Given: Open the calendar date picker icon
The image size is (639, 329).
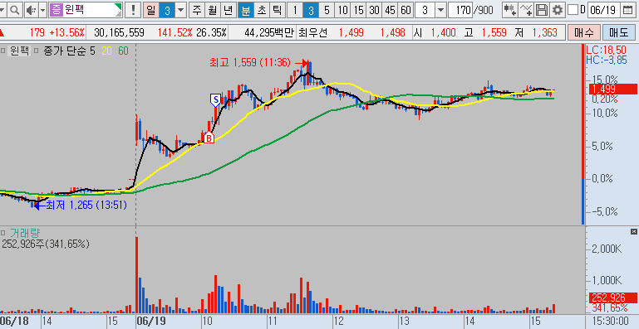Looking at the screenshot, I should pos(628,10).
